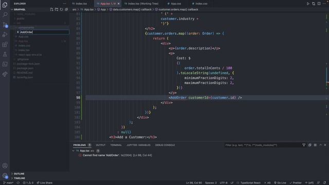The width and height of the screenshot is (329, 185).
Task: Start Live Share from status bar
Action: point(45,183)
